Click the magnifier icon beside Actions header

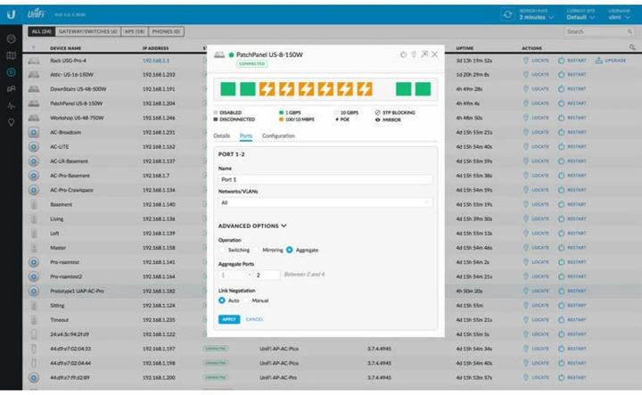[632, 47]
